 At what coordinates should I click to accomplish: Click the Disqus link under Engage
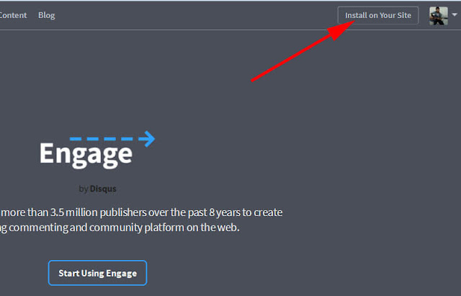coord(103,189)
